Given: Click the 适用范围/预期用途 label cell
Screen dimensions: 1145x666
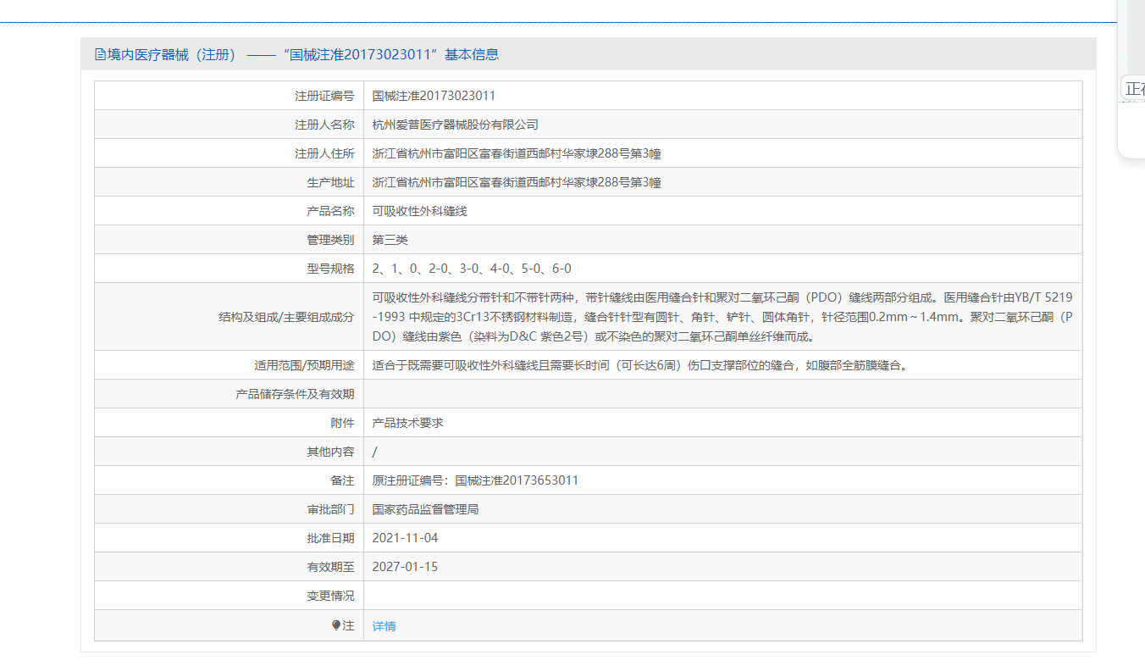Looking at the screenshot, I should pyautogui.click(x=229, y=365).
